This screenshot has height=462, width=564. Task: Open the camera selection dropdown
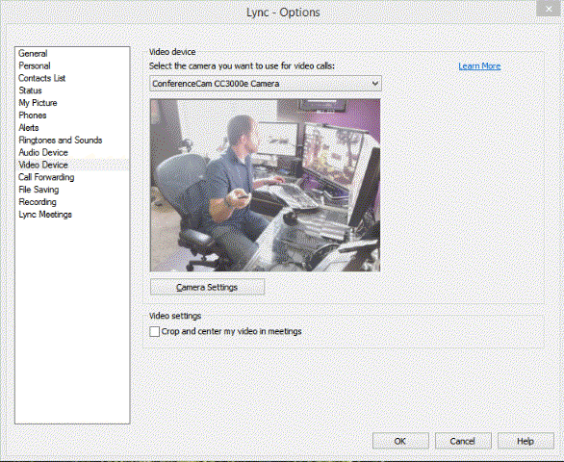point(266,84)
